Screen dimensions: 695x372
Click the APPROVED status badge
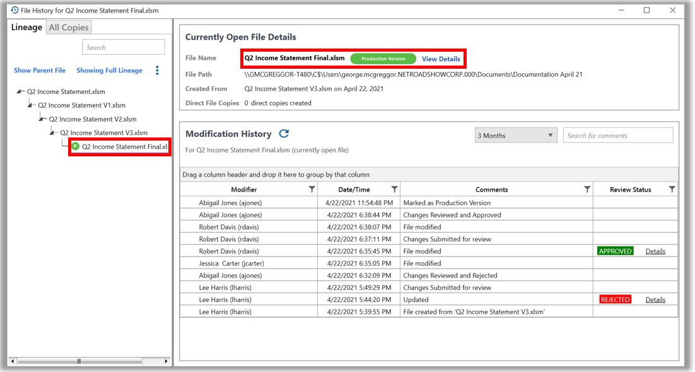point(615,251)
